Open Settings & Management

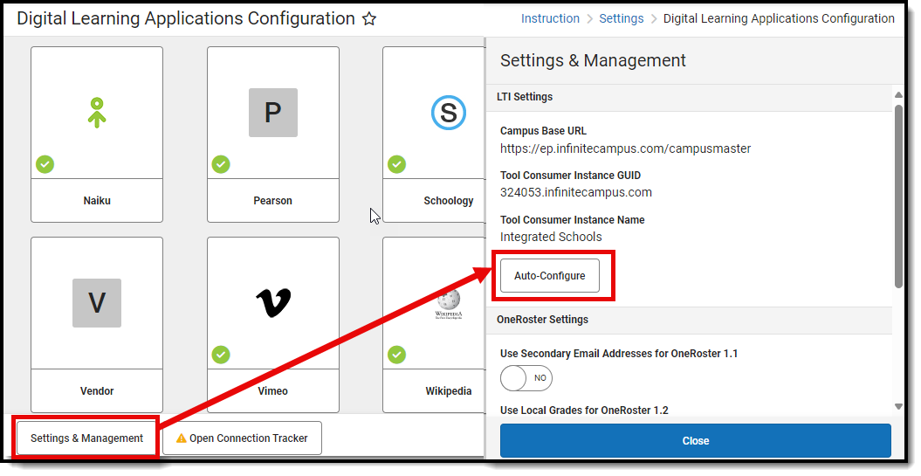coord(87,438)
